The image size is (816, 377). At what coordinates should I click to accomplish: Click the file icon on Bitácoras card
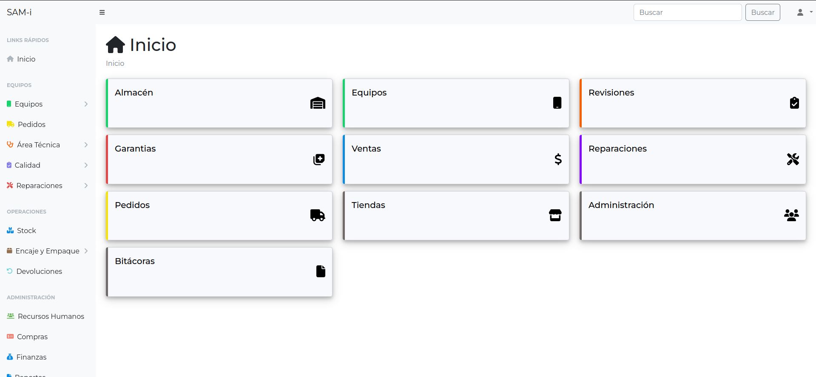[321, 271]
